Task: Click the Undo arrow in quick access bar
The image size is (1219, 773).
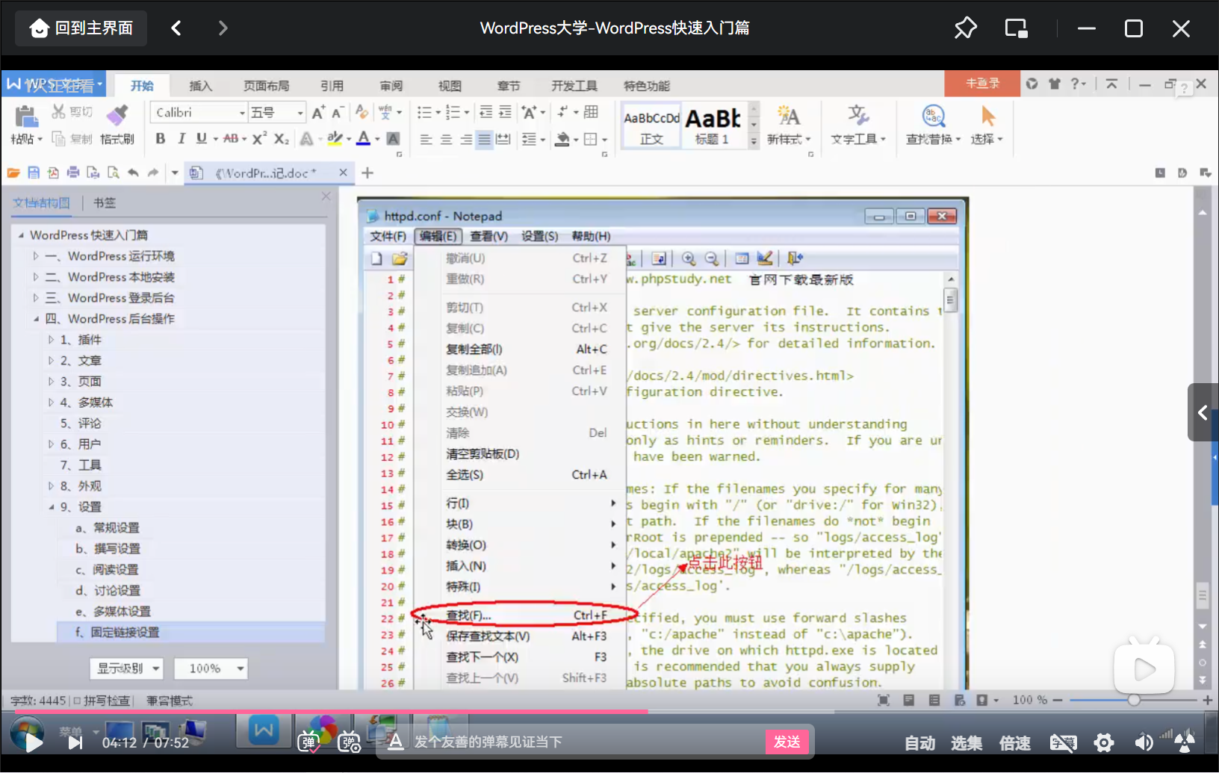Action: tap(133, 173)
